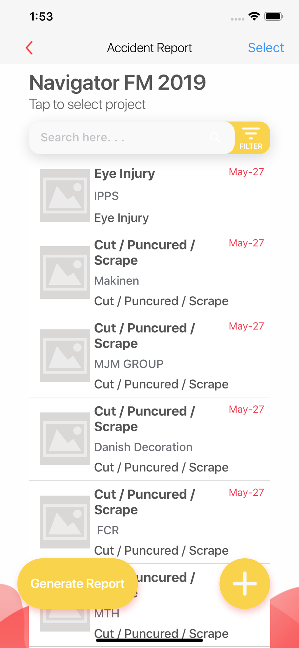The image size is (299, 648).
Task: Open the Danish Decoration accident entry
Action: tap(149, 439)
